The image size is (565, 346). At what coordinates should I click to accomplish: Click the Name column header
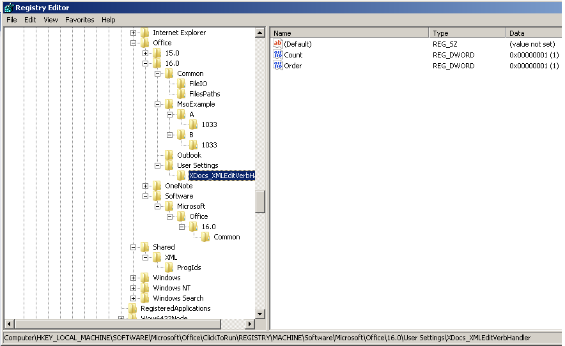coord(350,33)
